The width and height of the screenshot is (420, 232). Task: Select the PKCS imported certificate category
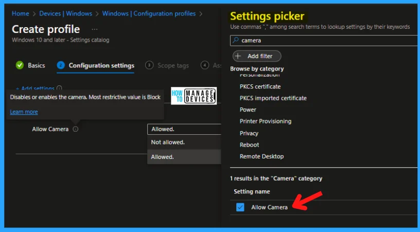tap(273, 98)
